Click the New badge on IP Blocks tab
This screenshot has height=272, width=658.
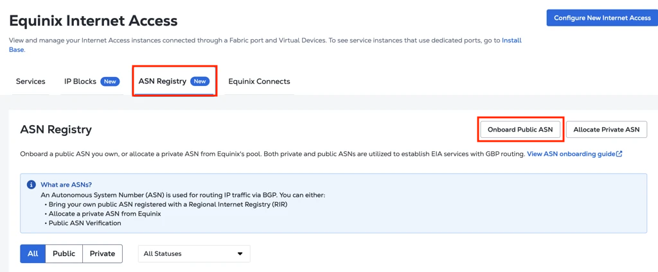(x=110, y=81)
